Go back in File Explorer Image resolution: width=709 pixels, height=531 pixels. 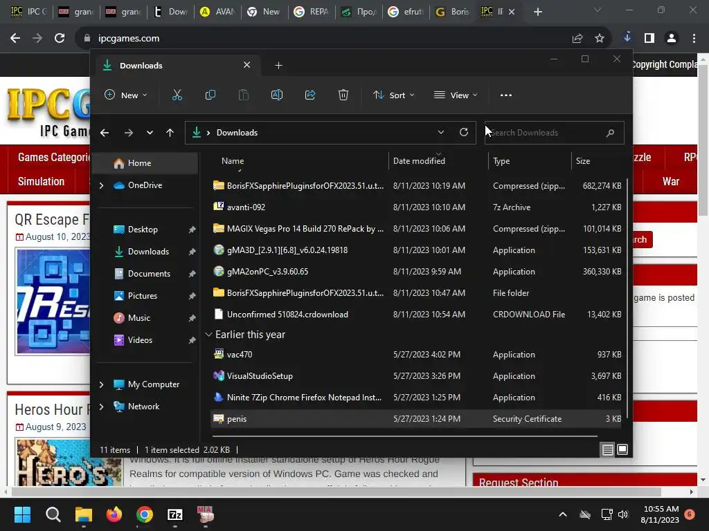click(x=105, y=133)
